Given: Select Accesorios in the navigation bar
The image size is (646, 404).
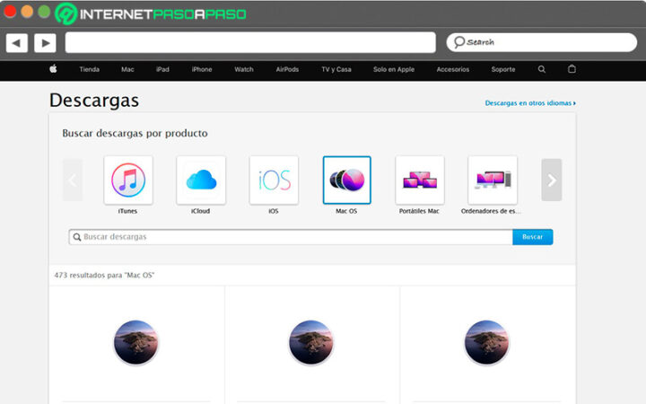Looking at the screenshot, I should click(453, 69).
